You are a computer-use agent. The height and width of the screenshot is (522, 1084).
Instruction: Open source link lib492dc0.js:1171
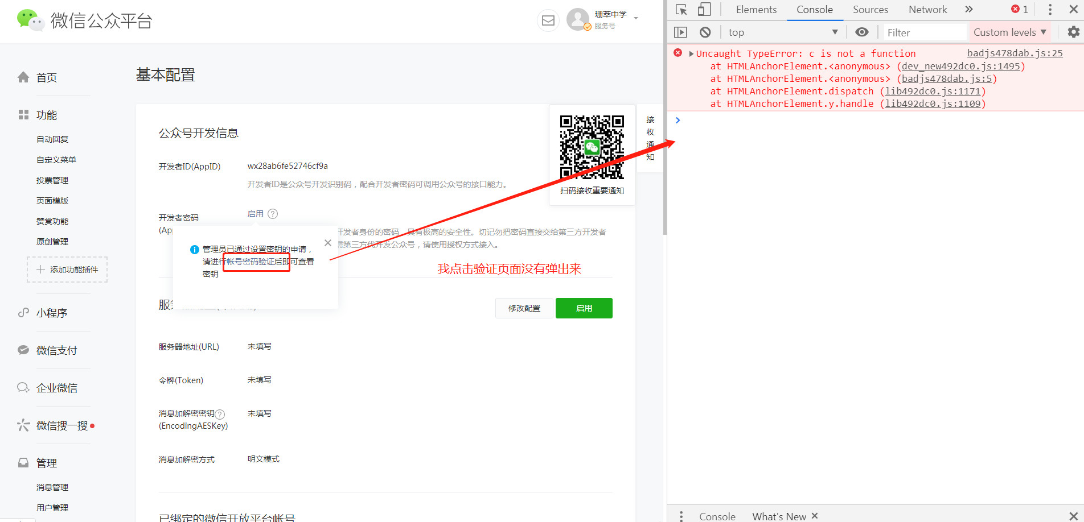[x=933, y=92]
